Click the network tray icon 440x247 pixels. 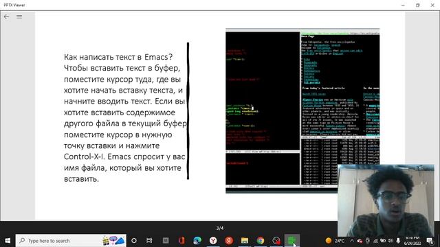pyautogui.click(x=375, y=241)
